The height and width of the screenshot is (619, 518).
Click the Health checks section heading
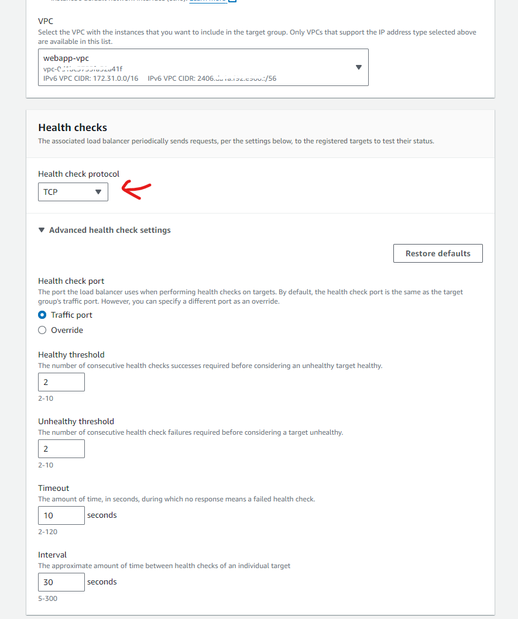[73, 128]
